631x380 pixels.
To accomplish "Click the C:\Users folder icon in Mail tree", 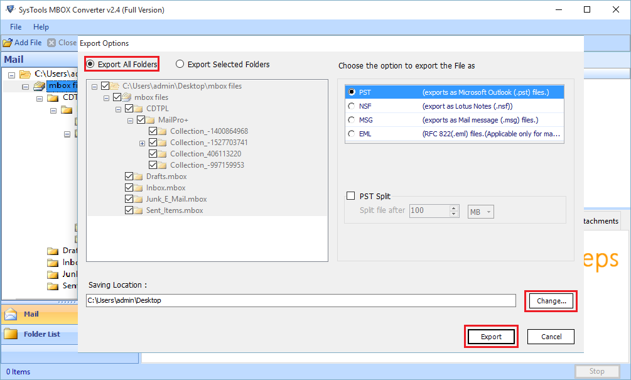I will point(25,74).
